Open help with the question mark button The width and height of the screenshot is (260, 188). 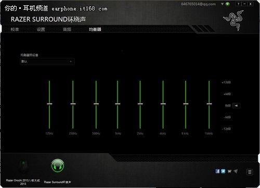pos(239,4)
